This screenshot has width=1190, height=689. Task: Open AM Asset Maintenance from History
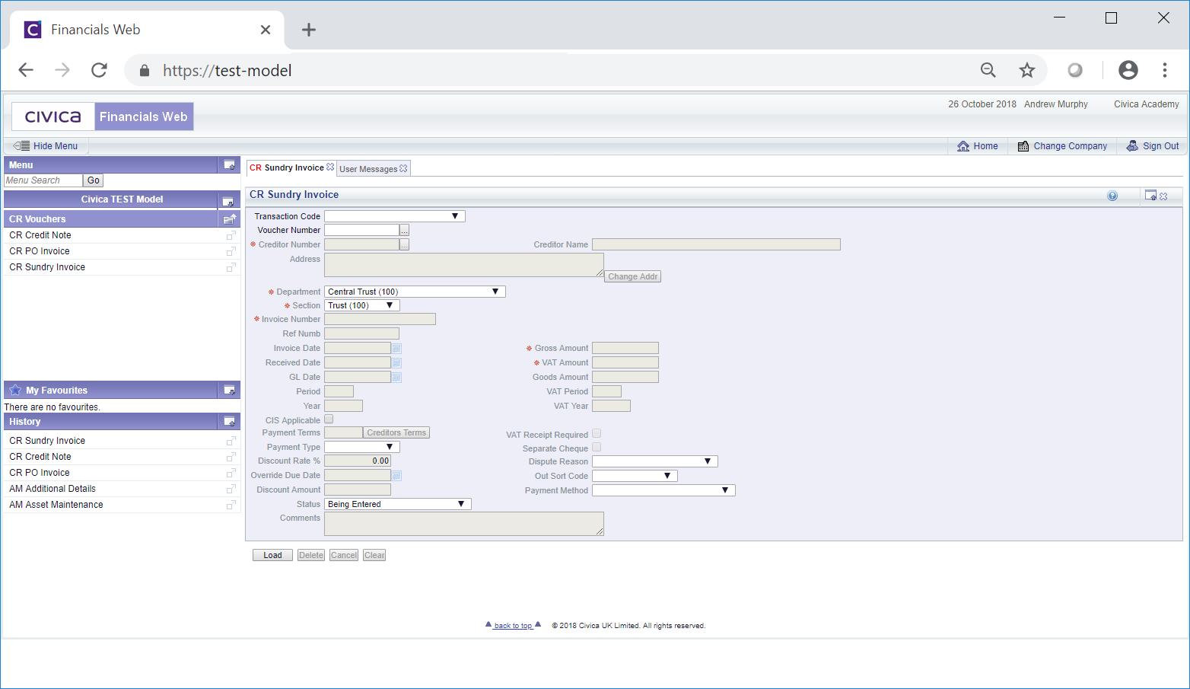pyautogui.click(x=56, y=505)
